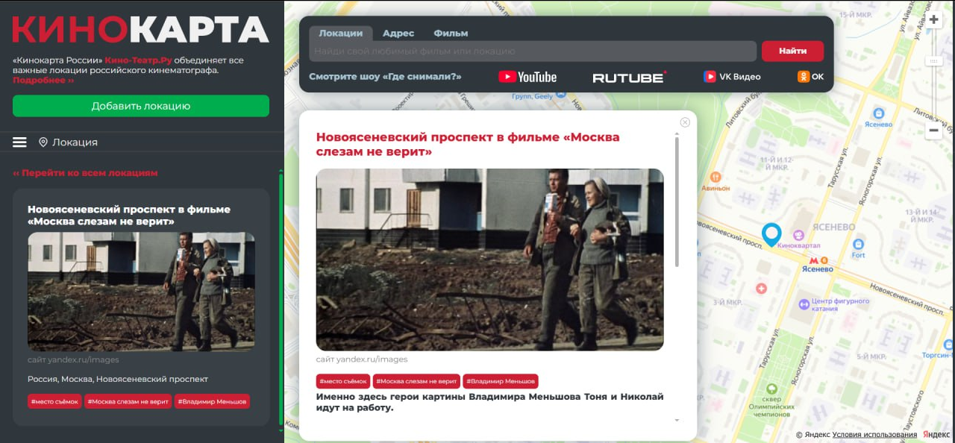Open the YouTube channel link

coord(527,77)
